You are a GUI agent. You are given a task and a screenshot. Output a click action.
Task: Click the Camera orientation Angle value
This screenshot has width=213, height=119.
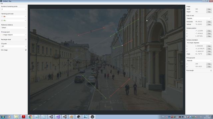[198, 54]
